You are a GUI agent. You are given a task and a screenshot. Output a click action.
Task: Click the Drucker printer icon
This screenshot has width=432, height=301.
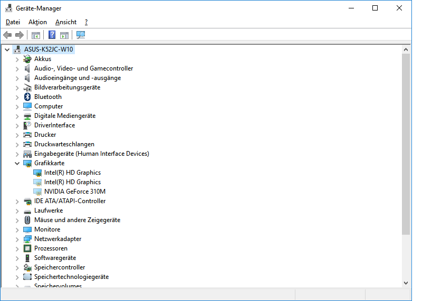click(x=27, y=135)
